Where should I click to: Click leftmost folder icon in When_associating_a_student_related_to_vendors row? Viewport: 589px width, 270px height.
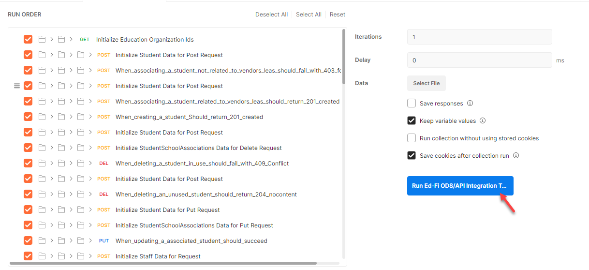42,102
